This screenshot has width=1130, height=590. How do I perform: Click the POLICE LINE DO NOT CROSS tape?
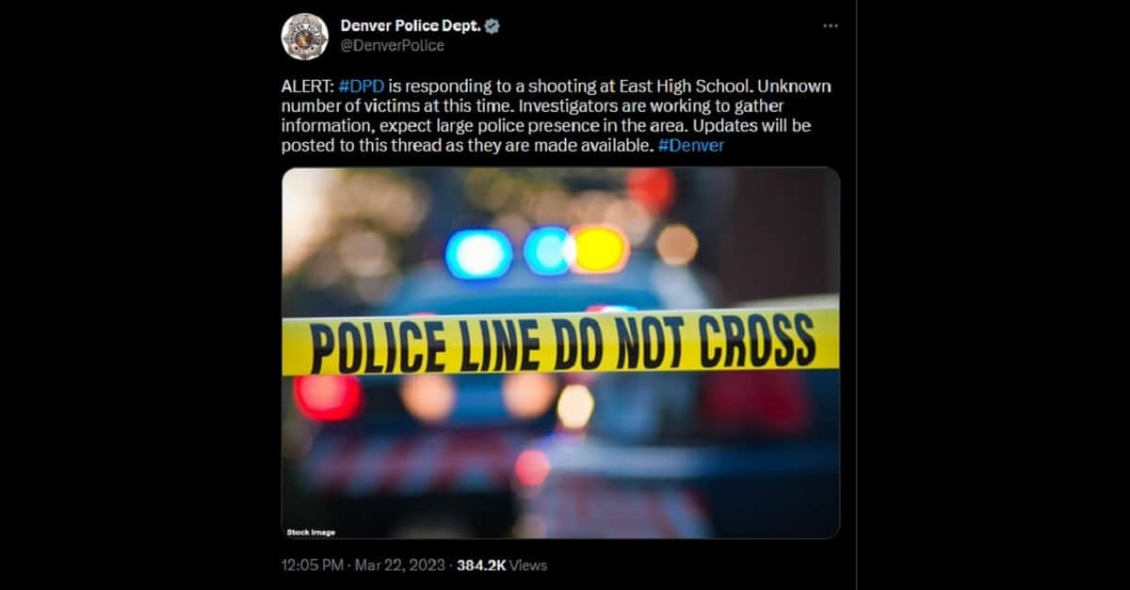pyautogui.click(x=560, y=342)
